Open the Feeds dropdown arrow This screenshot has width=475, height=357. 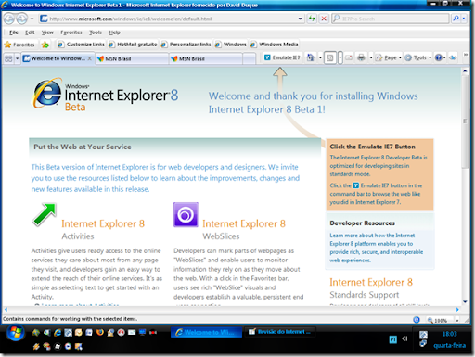pos(340,57)
